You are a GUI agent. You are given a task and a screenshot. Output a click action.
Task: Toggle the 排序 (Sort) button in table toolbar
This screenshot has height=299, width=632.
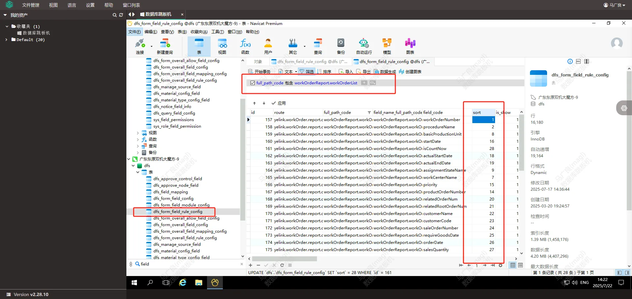[324, 72]
